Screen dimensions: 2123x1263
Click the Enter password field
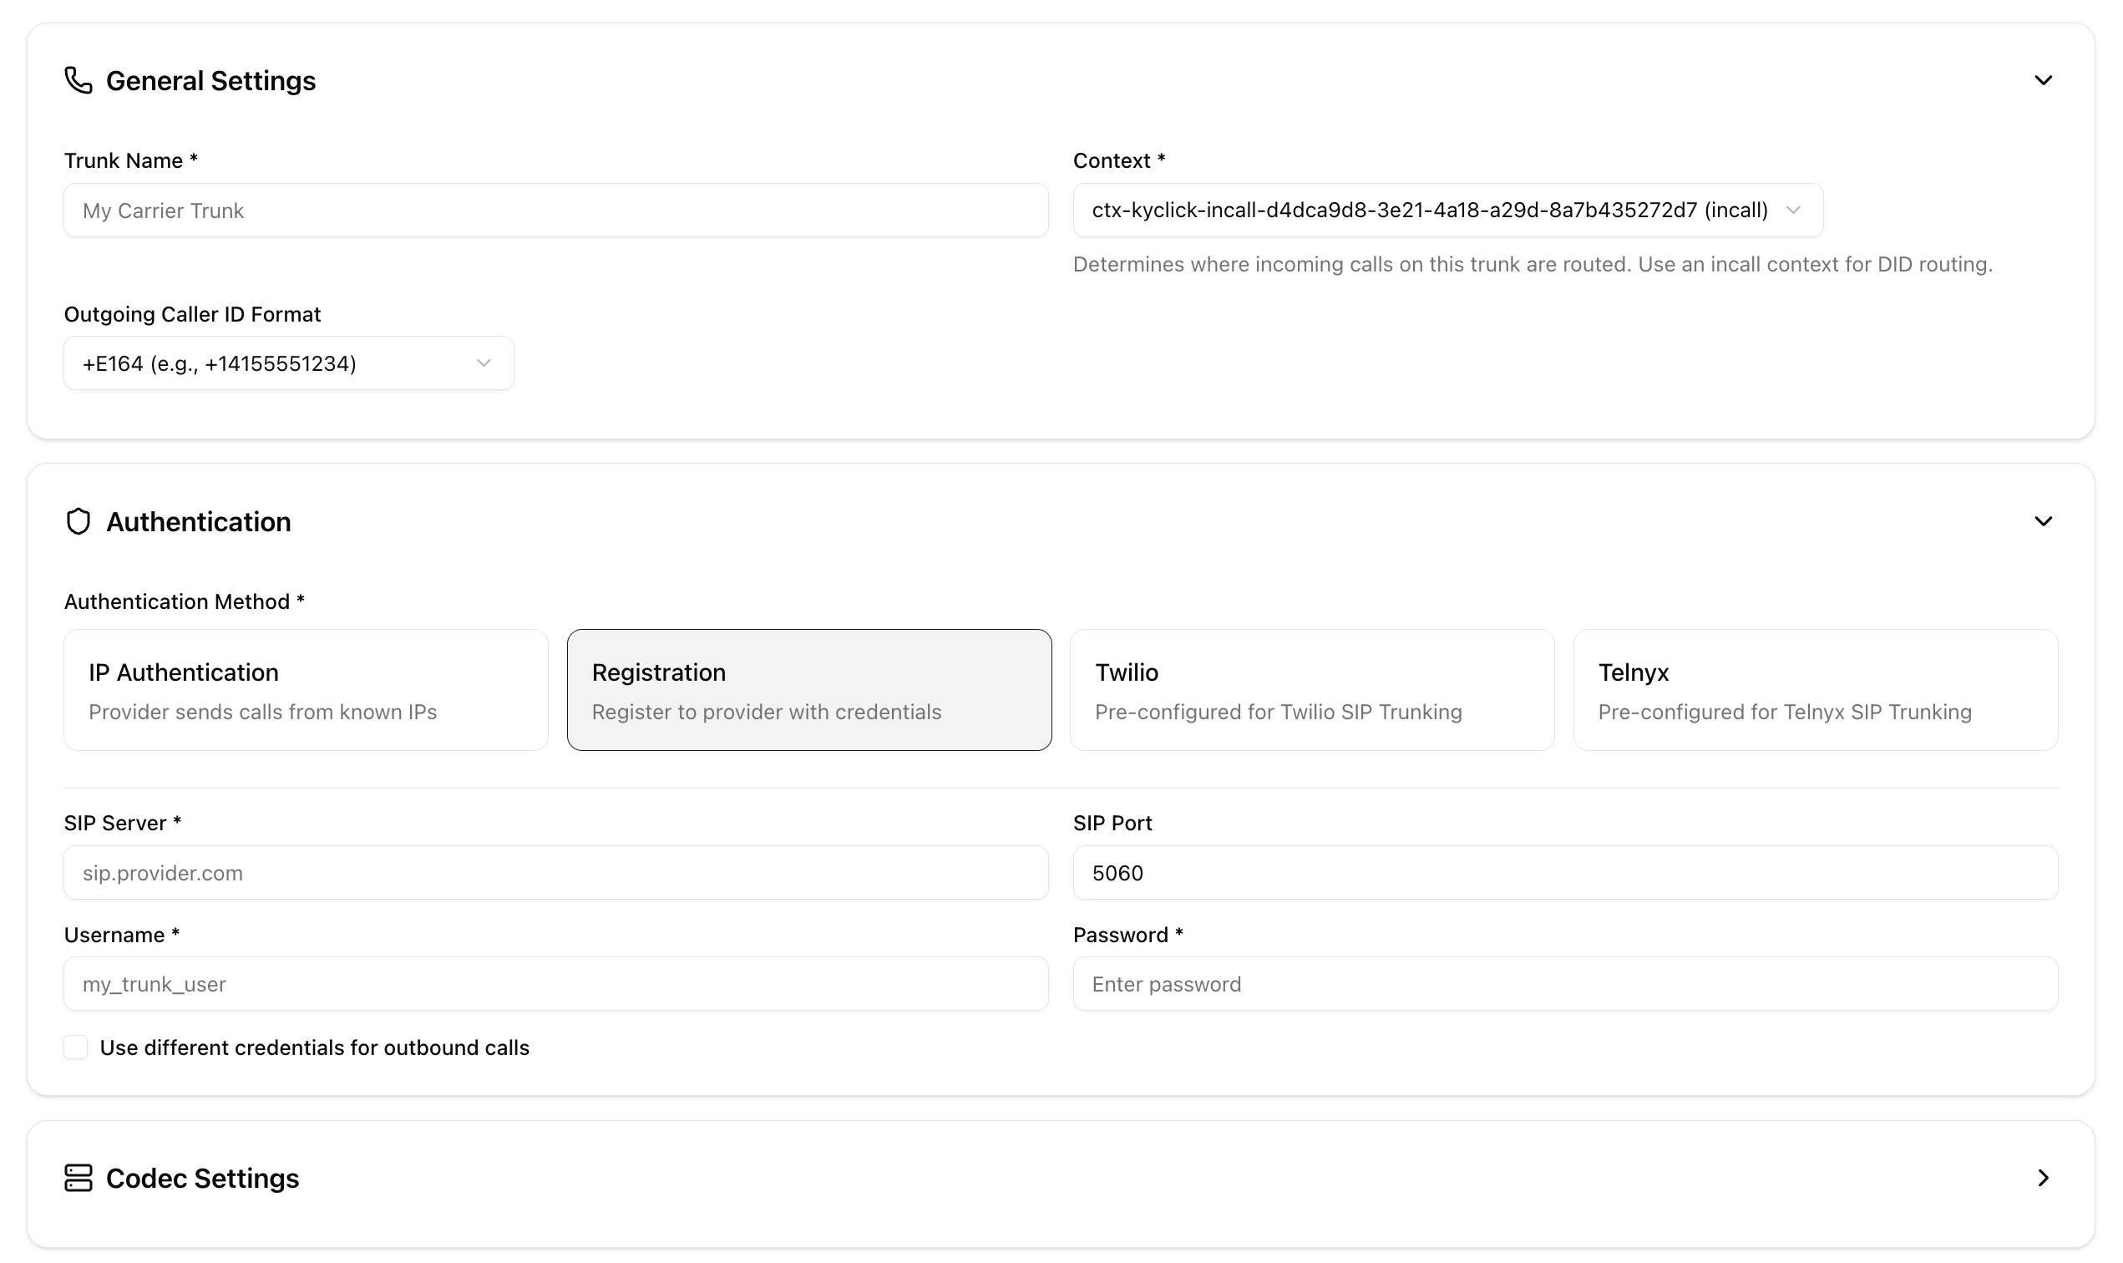(x=1564, y=984)
